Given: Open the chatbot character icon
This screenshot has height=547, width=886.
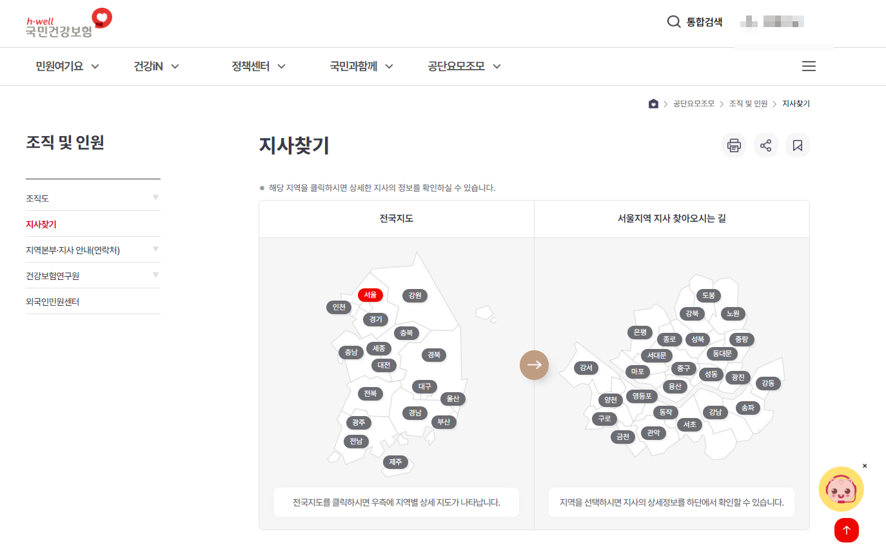Looking at the screenshot, I should 841,490.
